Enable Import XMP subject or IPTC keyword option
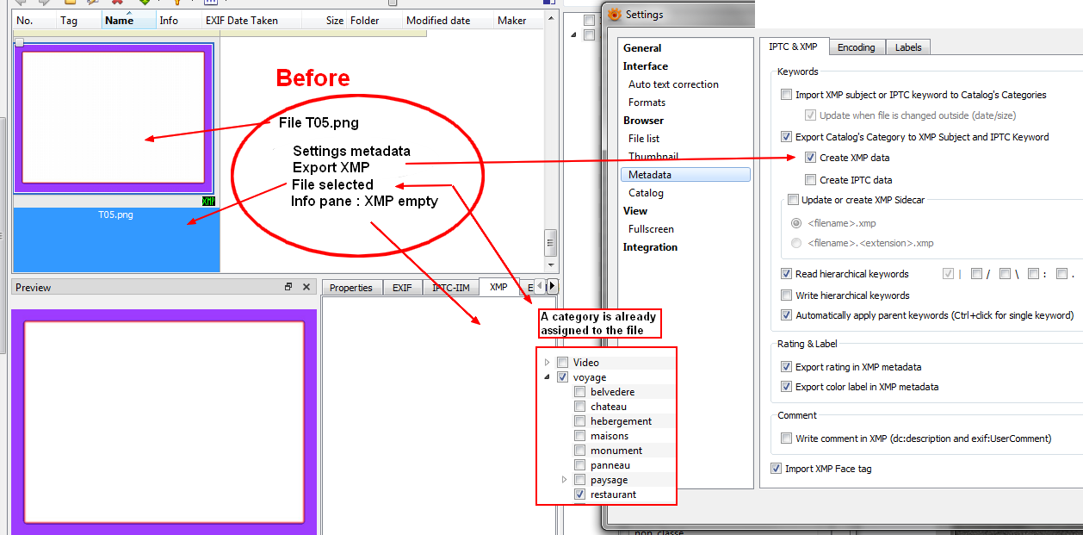Image resolution: width=1083 pixels, height=535 pixels. pos(786,95)
